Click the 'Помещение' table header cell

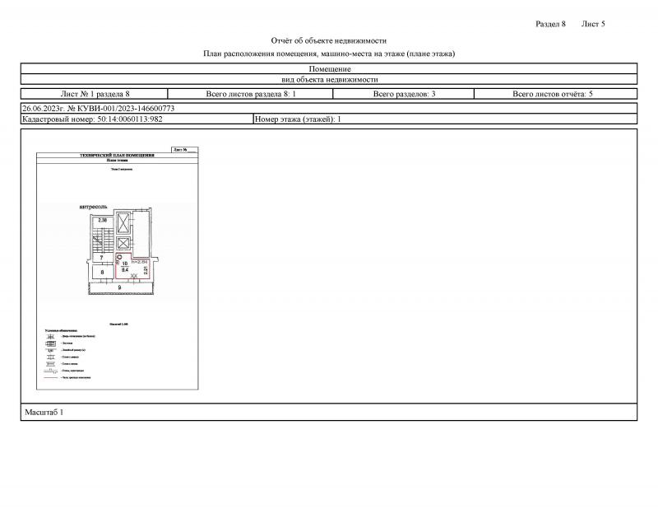[329, 68]
